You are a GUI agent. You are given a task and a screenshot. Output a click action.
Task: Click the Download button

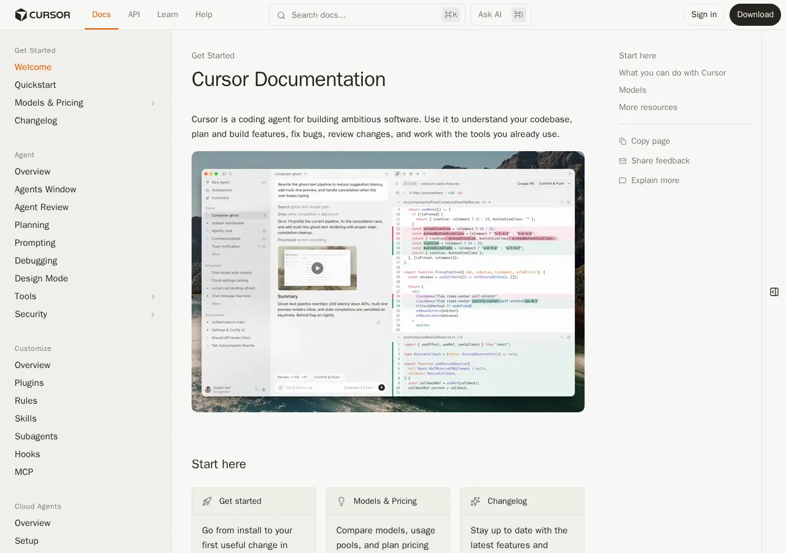pos(755,15)
